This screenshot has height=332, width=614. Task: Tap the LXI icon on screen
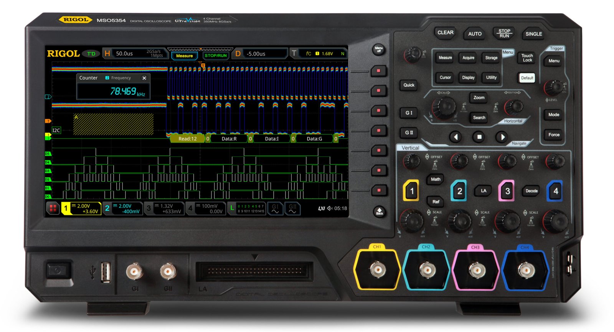[321, 209]
